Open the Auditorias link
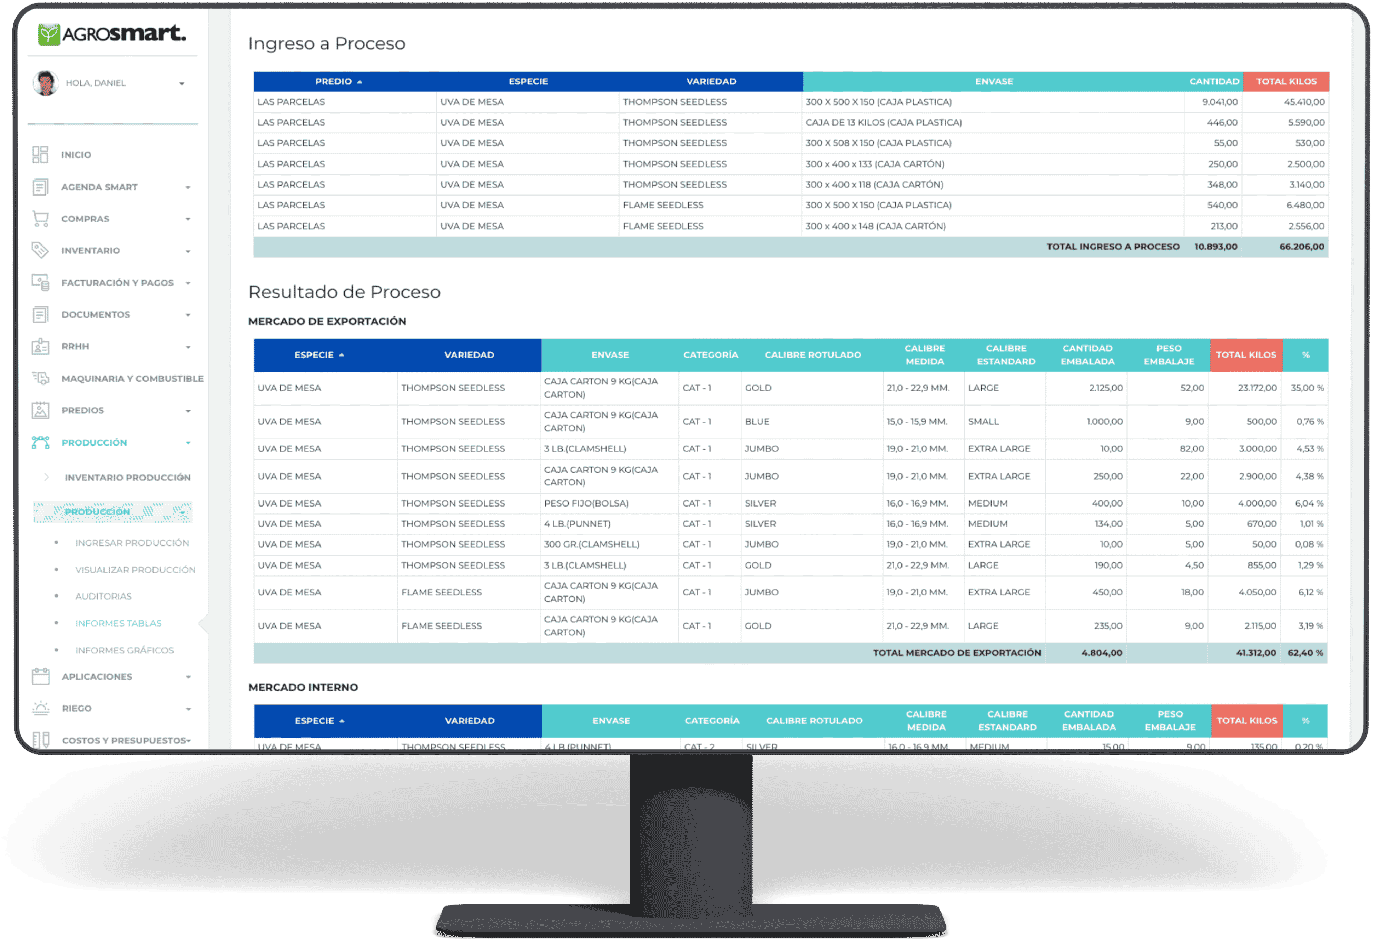 click(x=103, y=596)
